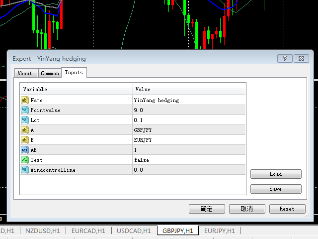Cancel with the 取消 button
Image resolution: width=318 pixels, height=239 pixels.
pos(247,209)
